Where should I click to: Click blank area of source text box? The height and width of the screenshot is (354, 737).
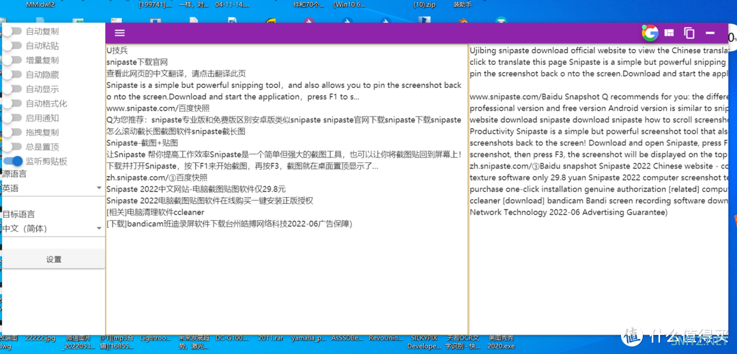(287, 282)
